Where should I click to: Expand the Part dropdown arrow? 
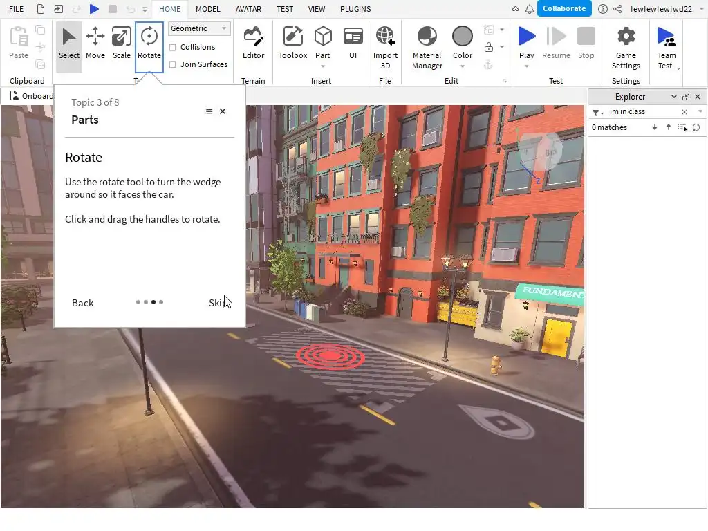(x=323, y=66)
